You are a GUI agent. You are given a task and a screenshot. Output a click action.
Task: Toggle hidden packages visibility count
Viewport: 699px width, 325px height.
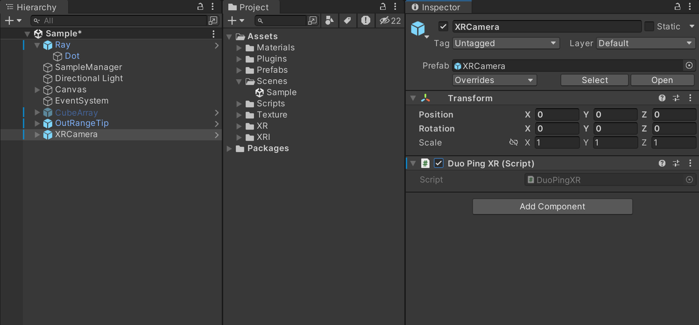[390, 21]
